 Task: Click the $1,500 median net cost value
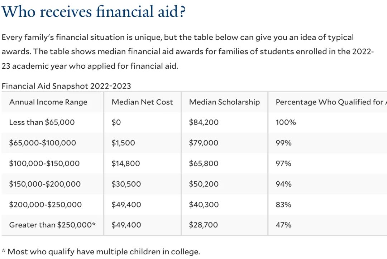[123, 143]
